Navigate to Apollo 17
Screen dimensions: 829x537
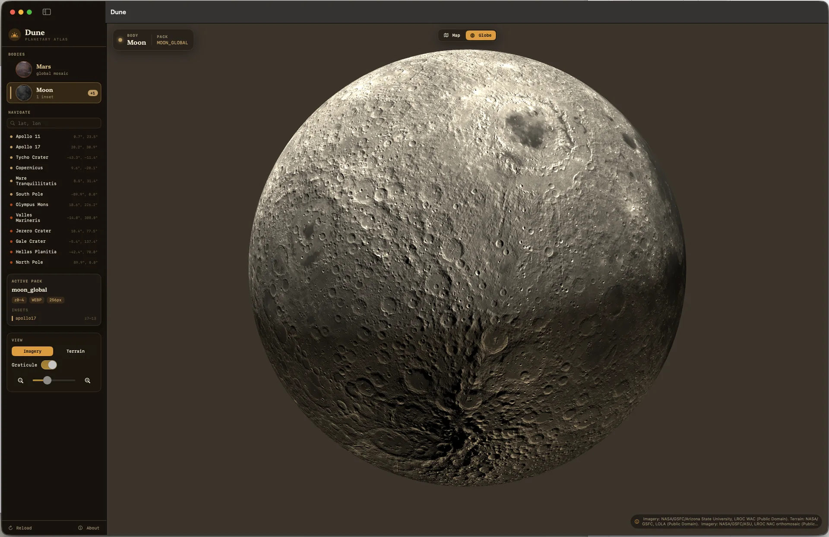tap(54, 147)
